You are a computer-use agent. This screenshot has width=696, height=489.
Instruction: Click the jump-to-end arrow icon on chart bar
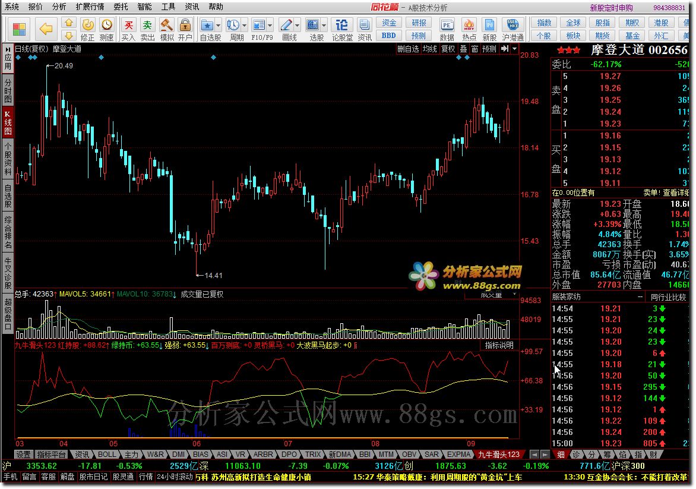tap(505, 49)
